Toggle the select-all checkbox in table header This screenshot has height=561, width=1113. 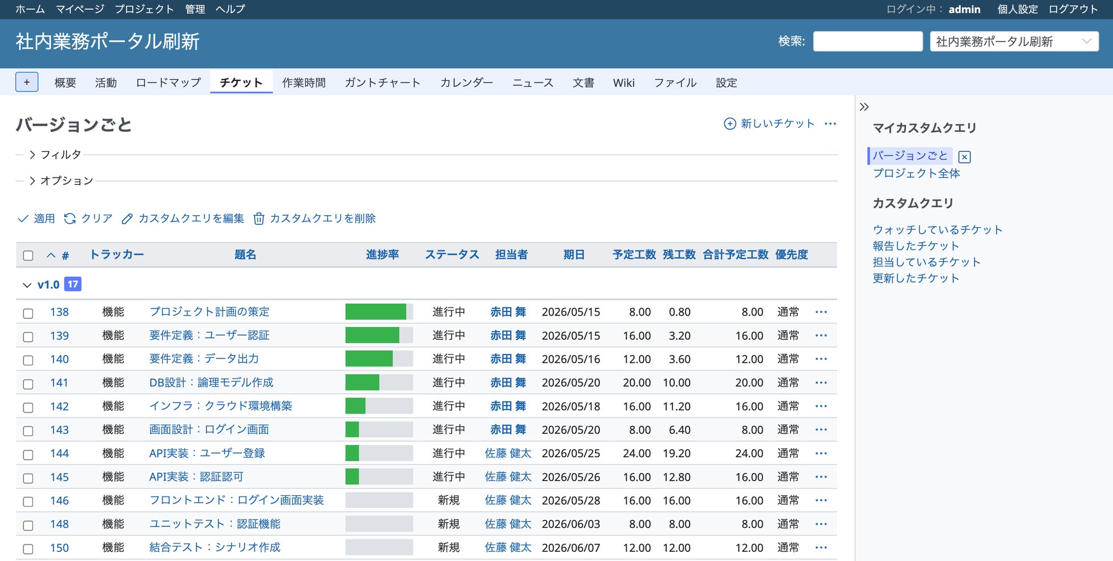28,256
